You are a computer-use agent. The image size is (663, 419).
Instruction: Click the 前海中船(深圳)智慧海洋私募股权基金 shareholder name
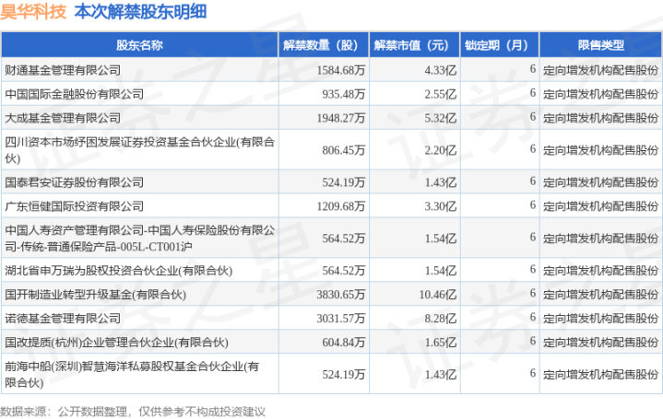132,374
